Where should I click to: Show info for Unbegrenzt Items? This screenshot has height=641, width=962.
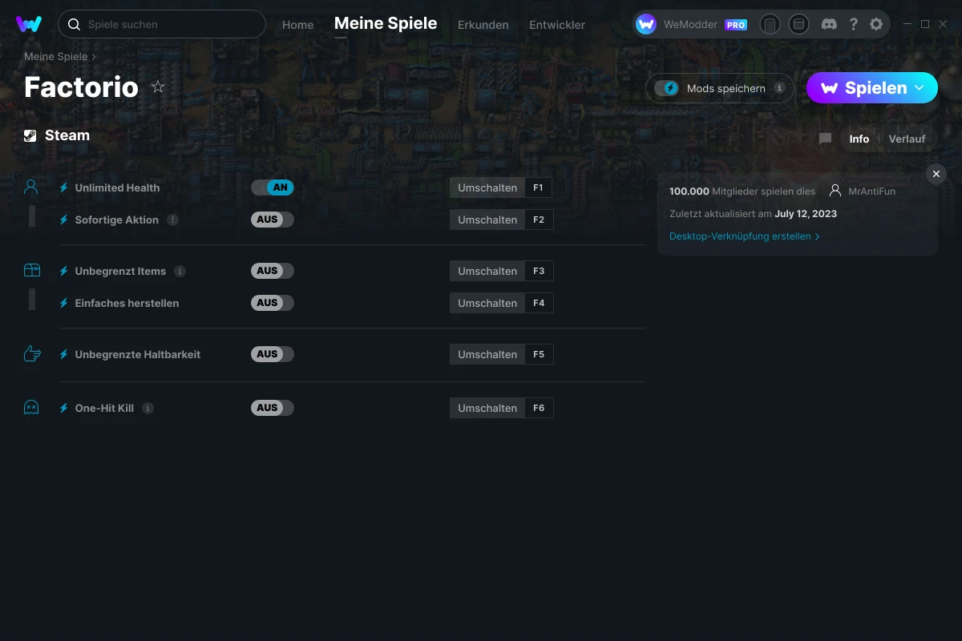[180, 271]
